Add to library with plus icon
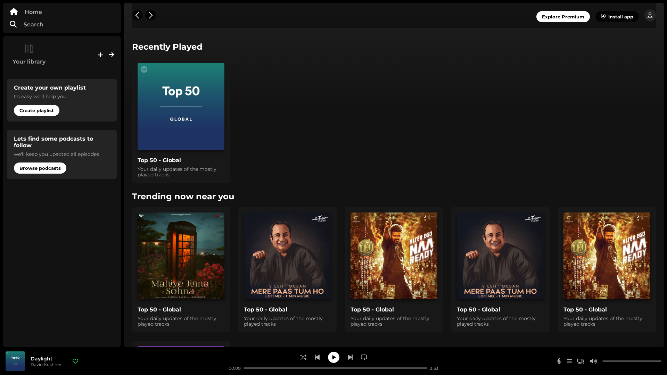 [100, 55]
